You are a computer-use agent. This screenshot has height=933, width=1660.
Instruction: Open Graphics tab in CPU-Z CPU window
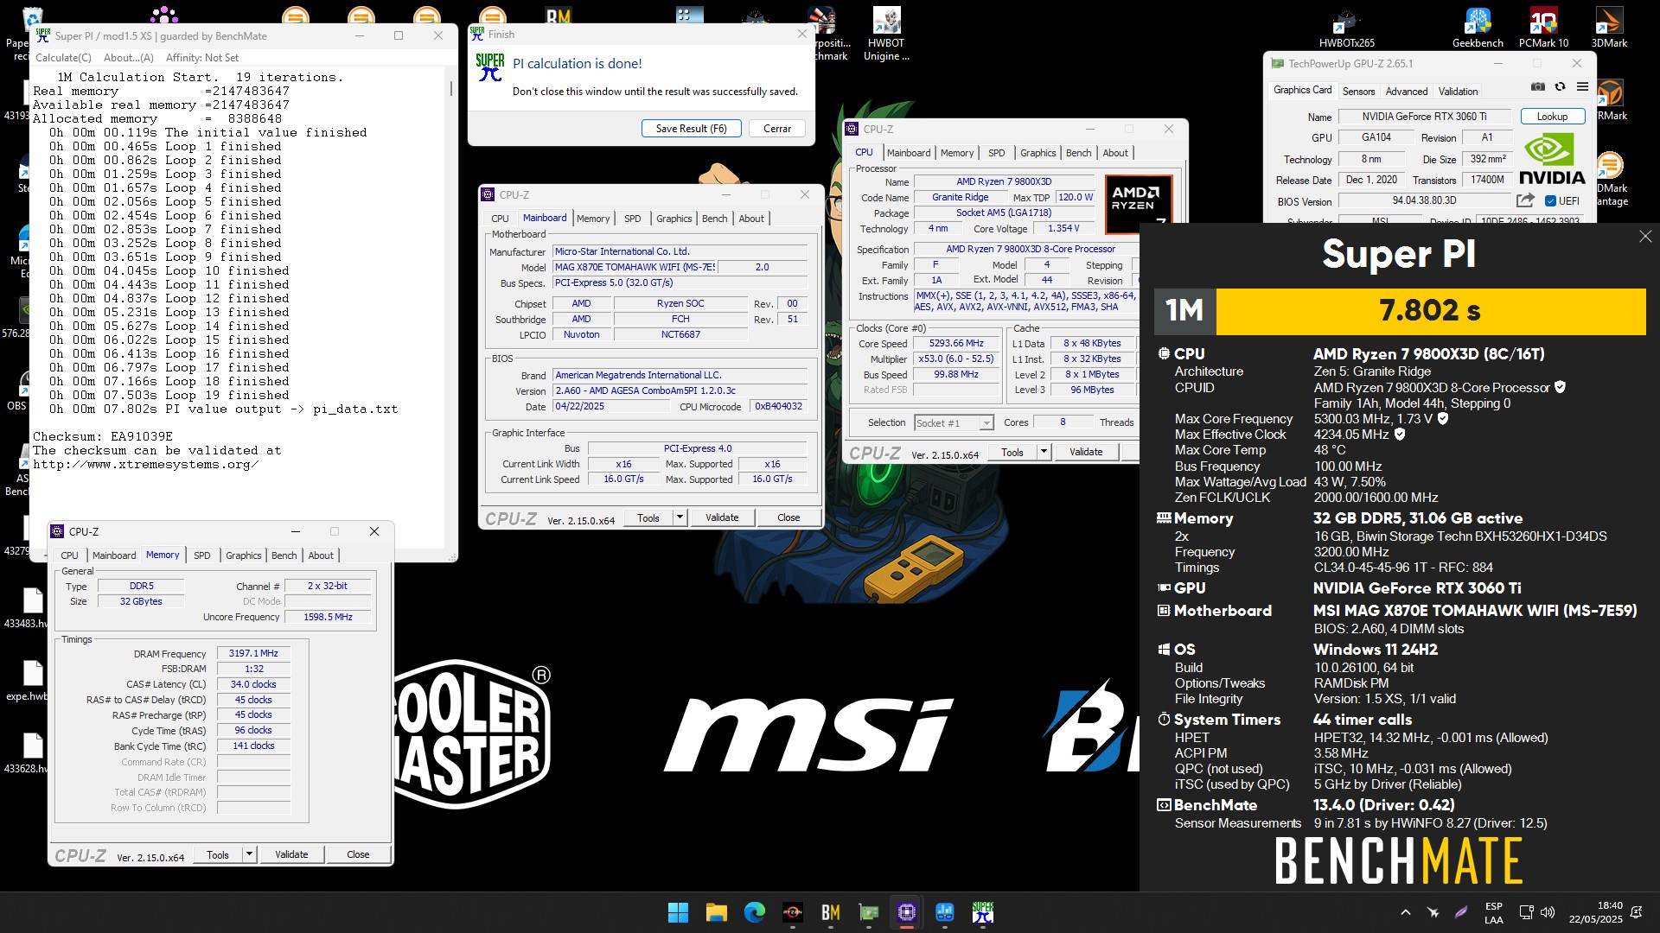click(1037, 153)
